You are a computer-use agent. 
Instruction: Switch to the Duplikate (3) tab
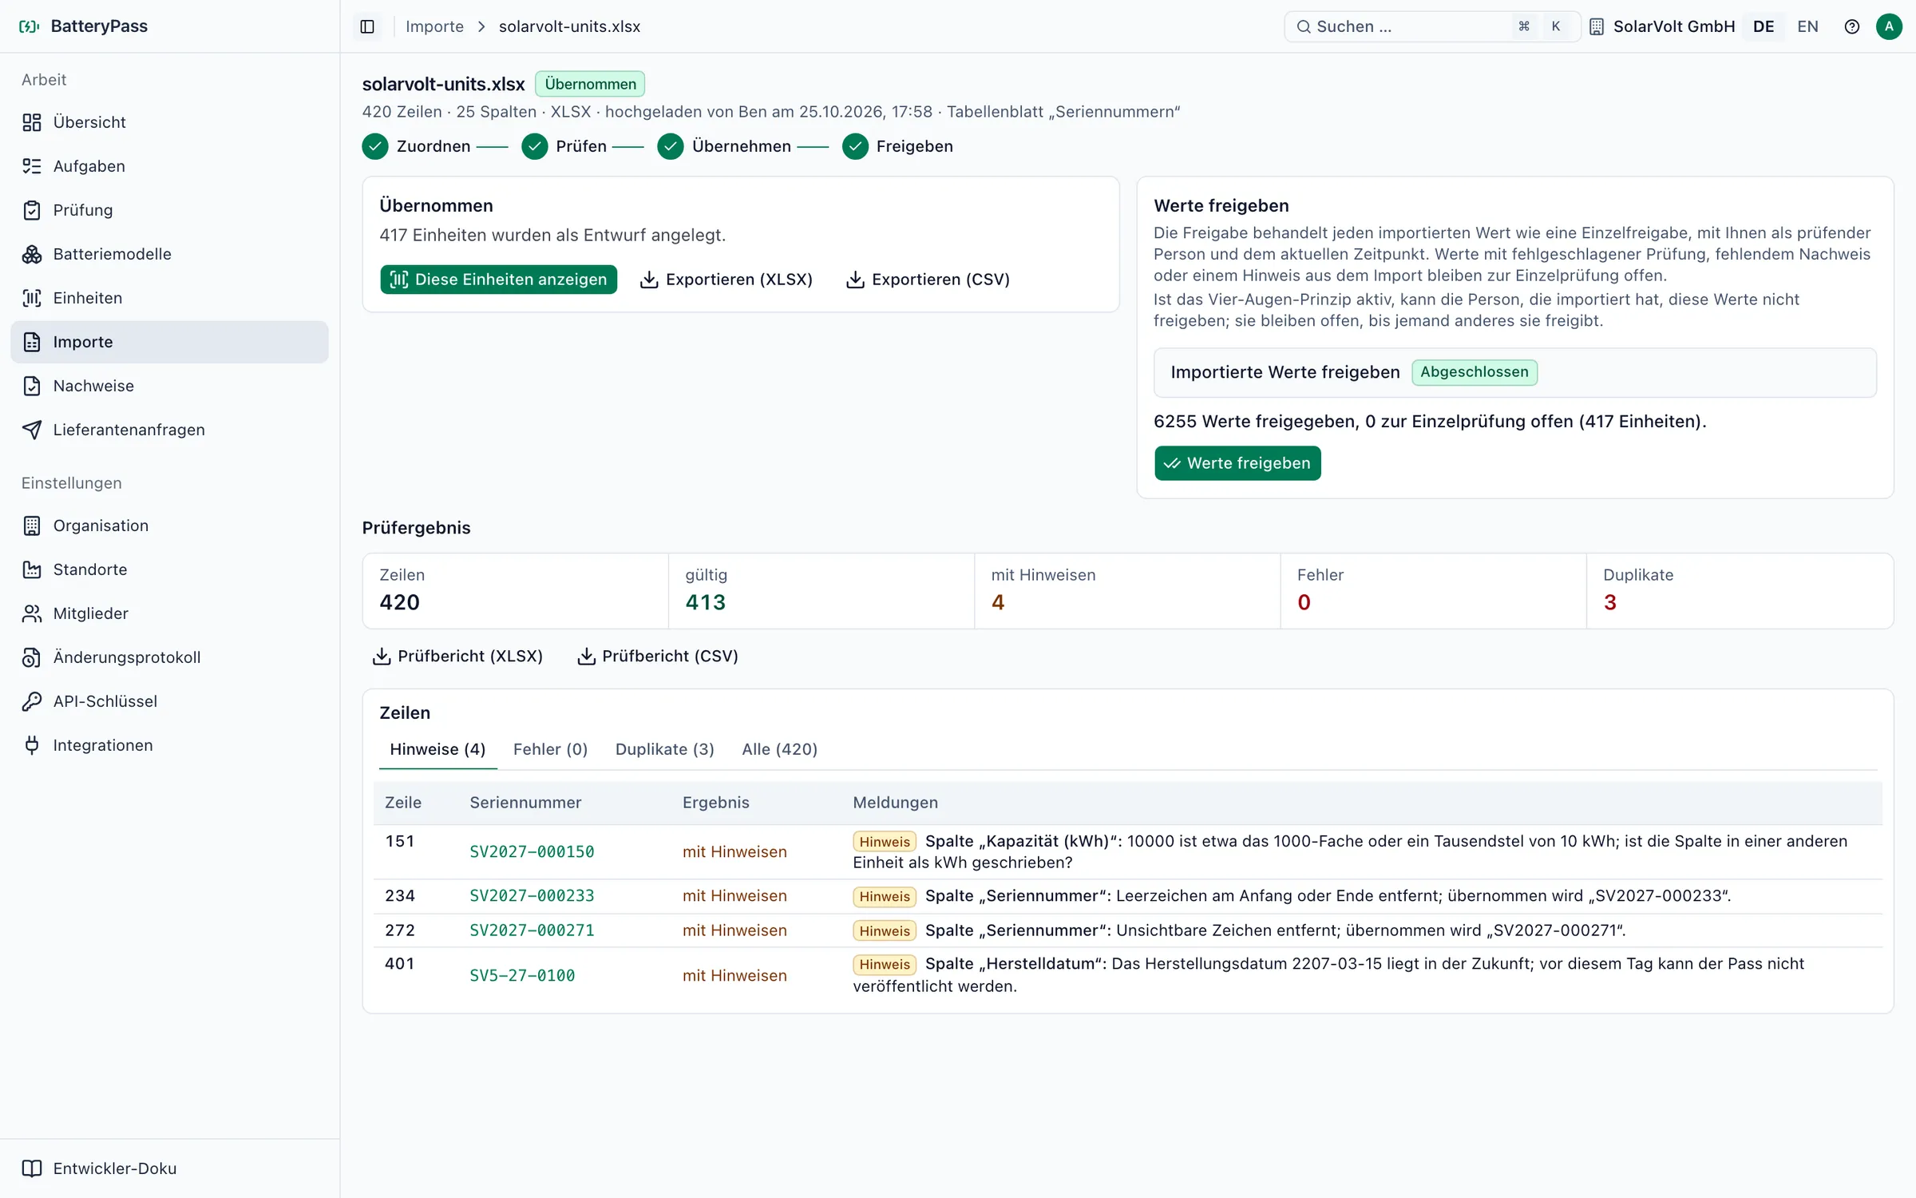pos(664,749)
